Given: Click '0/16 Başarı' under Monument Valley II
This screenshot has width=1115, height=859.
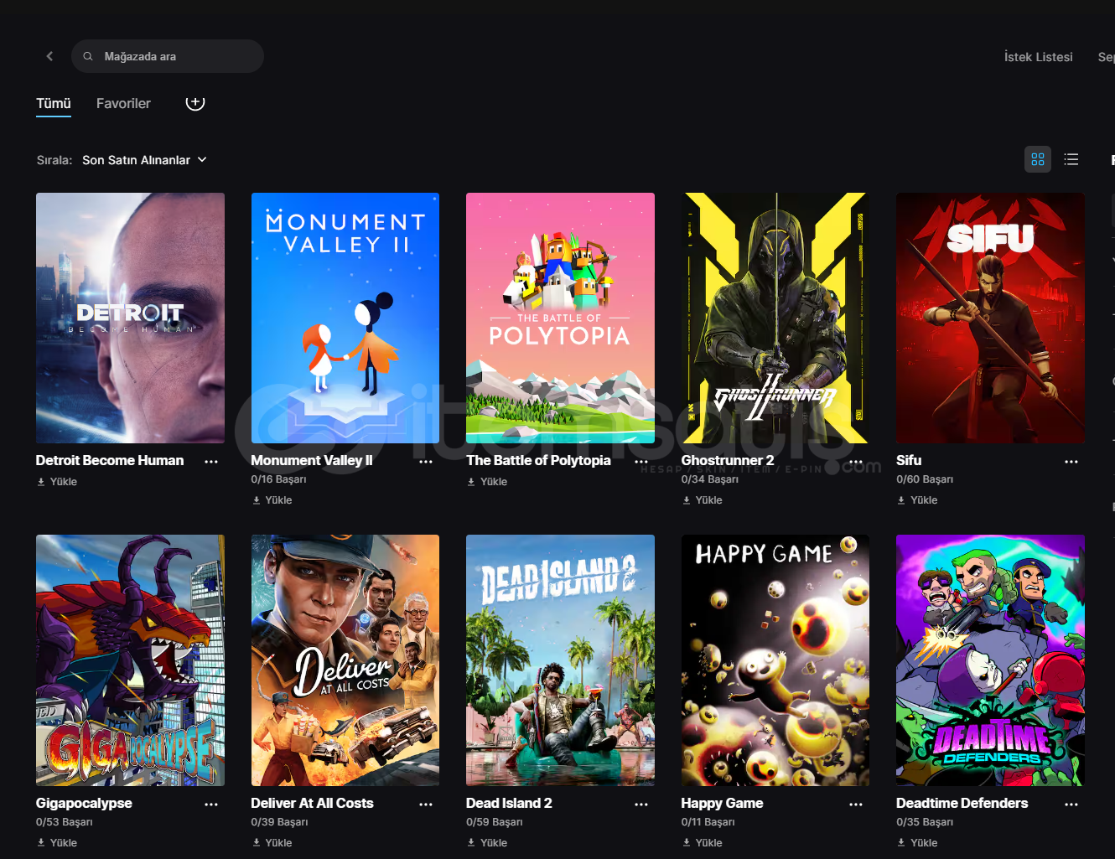Looking at the screenshot, I should point(278,479).
